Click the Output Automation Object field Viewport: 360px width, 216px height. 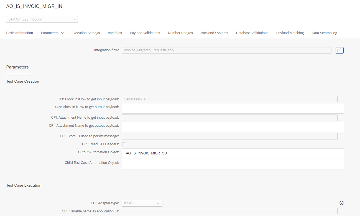coord(233,153)
